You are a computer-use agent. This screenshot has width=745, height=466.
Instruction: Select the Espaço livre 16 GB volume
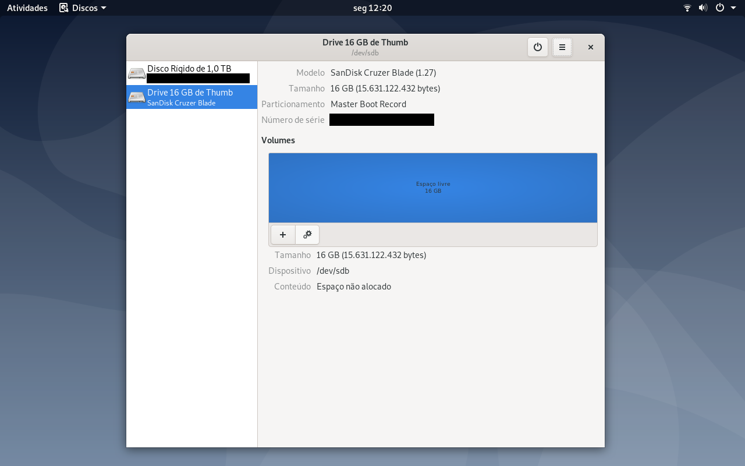(433, 188)
